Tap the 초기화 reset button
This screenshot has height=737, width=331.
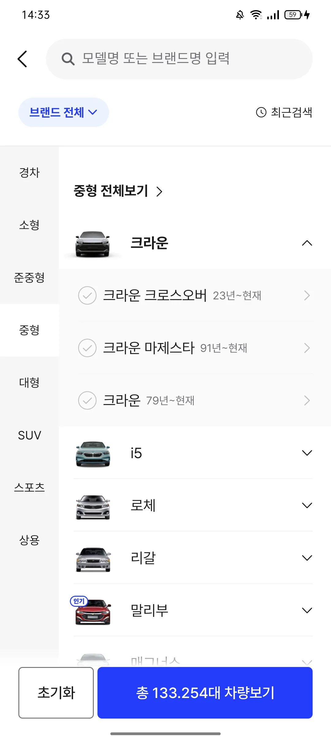(56, 693)
